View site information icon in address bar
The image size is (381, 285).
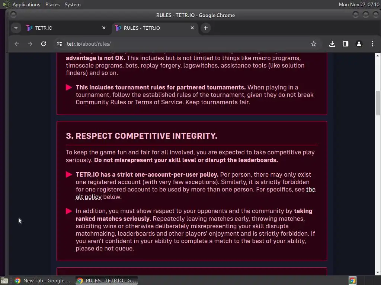coord(60,44)
